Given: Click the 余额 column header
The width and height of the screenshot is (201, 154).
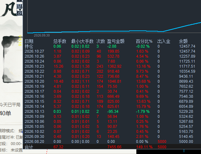Looking at the screenshot, I should point(183,41).
